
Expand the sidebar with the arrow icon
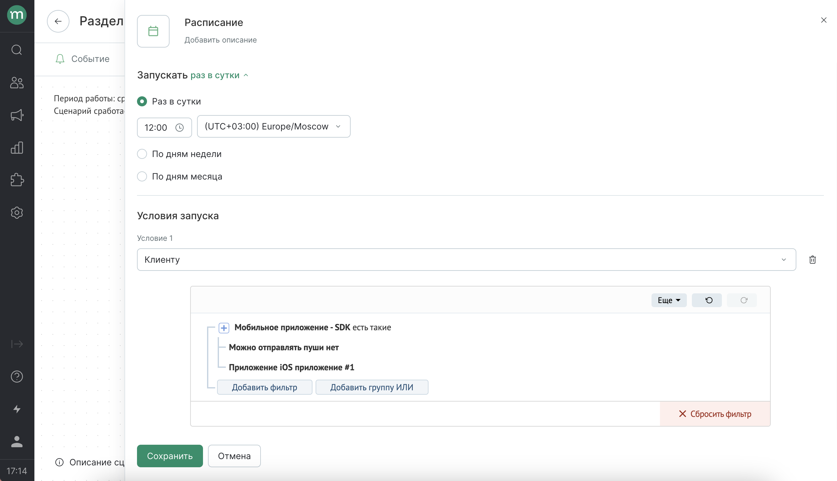tap(17, 344)
